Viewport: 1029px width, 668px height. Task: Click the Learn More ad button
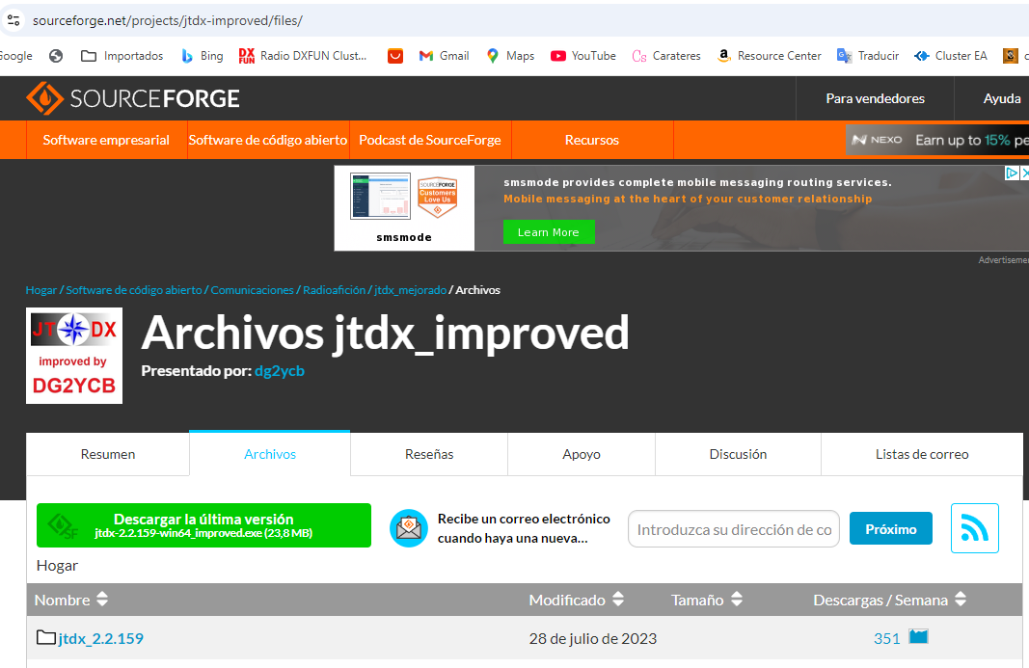click(549, 232)
